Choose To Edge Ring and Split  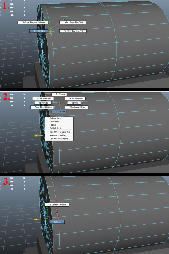coord(73,31)
